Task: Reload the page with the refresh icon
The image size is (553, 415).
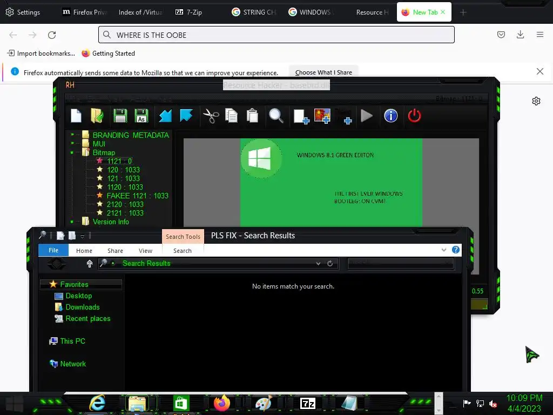Action: point(52,35)
